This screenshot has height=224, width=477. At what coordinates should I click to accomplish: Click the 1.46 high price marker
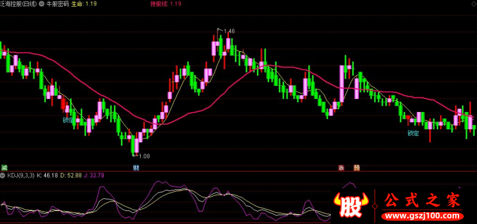[x=229, y=31]
